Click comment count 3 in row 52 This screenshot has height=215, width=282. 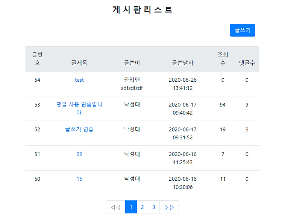point(247,130)
